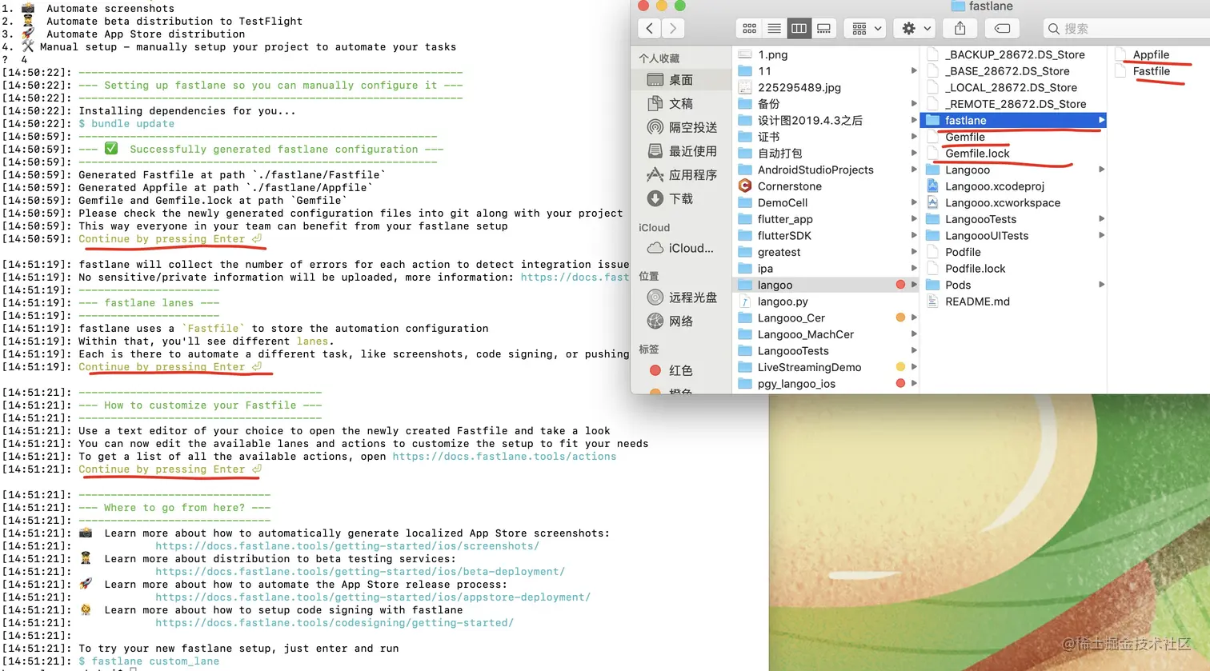Open the item grouping dropdown in Finder toolbar

(867, 29)
